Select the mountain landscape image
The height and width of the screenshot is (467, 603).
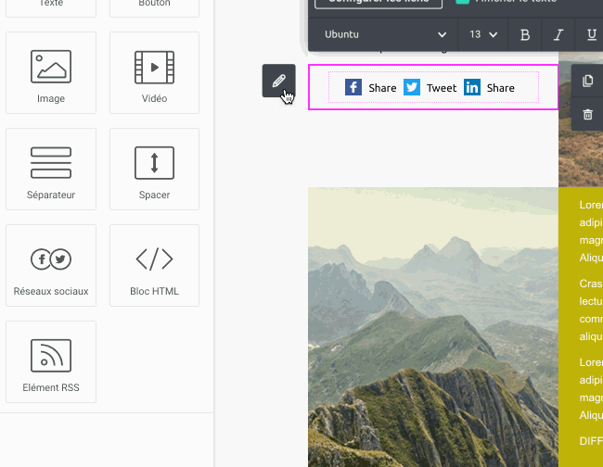click(x=433, y=327)
